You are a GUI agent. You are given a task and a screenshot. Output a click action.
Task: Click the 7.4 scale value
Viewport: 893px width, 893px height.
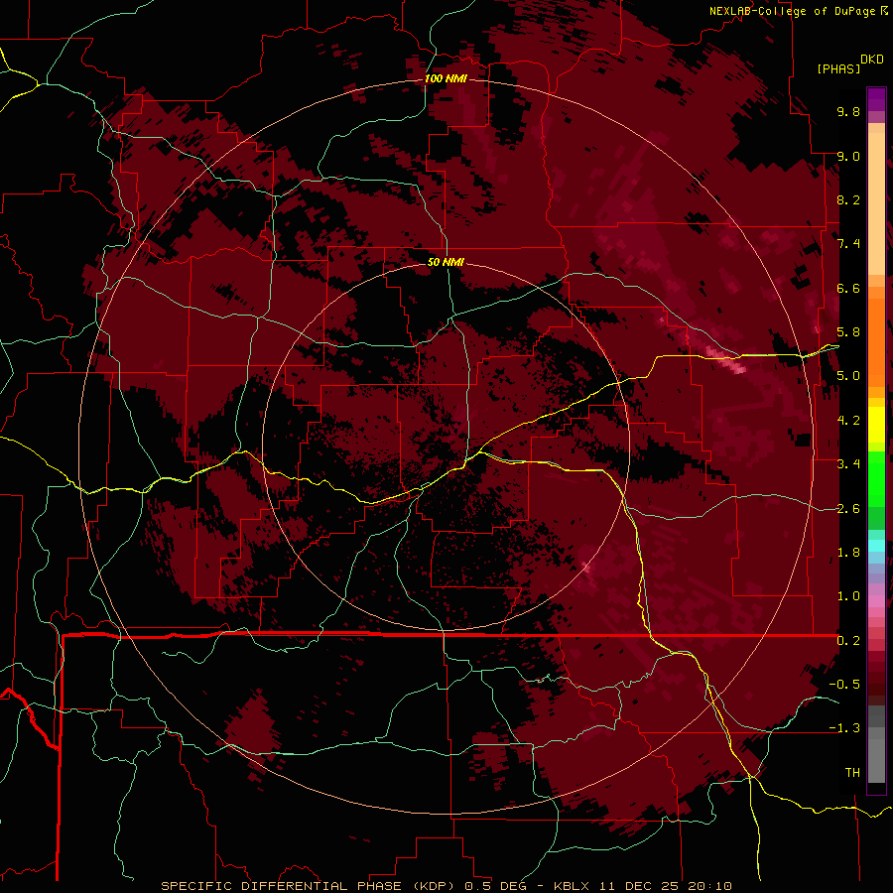coord(848,244)
